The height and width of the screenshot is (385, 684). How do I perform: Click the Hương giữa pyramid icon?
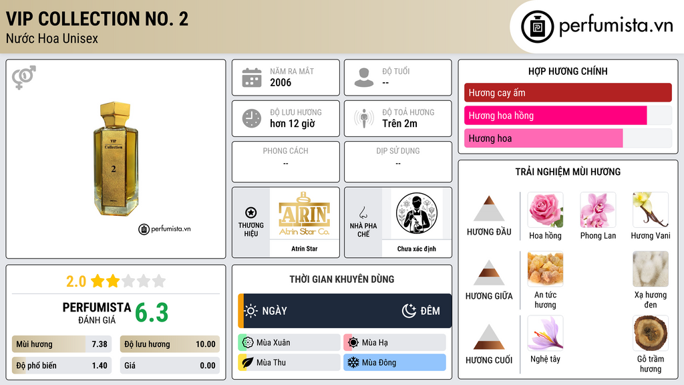tap(489, 273)
